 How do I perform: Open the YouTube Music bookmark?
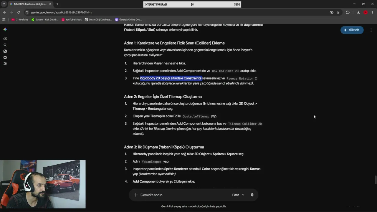pyautogui.click(x=72, y=20)
